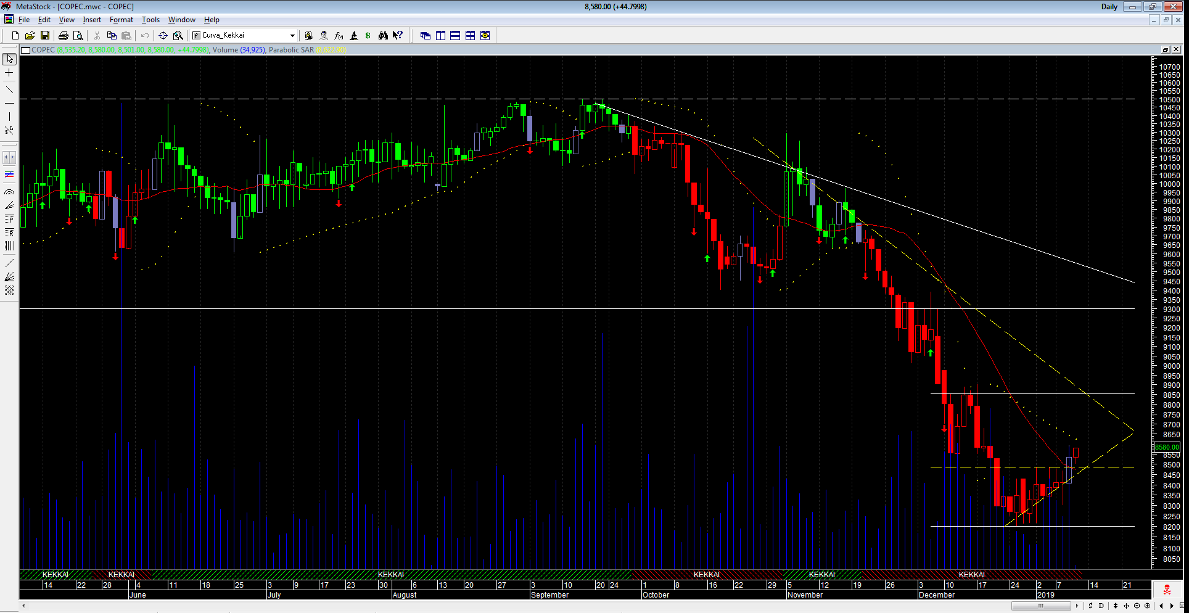Tile windows in horizontal rows via toolbar icon
This screenshot has width=1189, height=613.
click(x=455, y=36)
